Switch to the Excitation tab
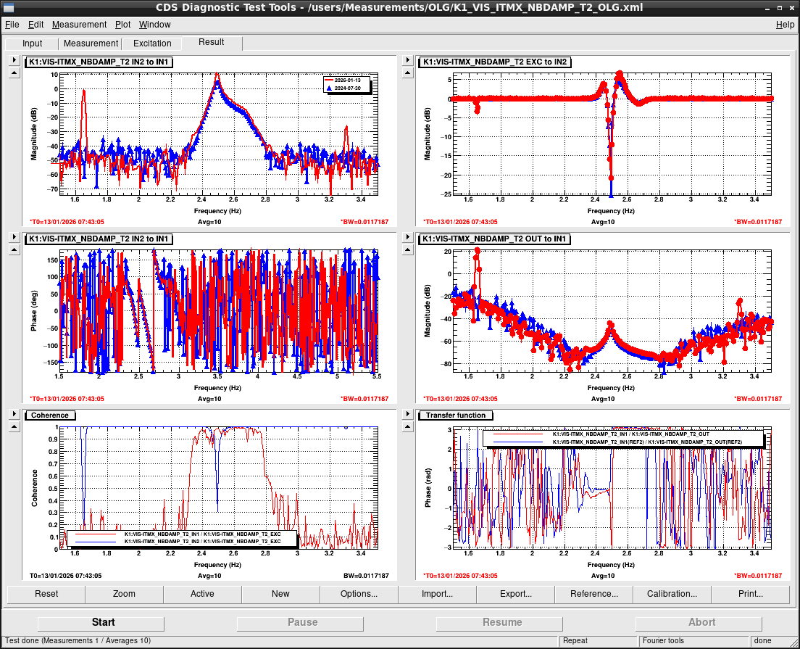This screenshot has width=800, height=649. (152, 44)
